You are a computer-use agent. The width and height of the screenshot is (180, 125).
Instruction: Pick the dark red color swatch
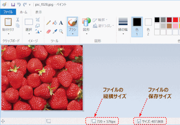click(x=169, y=20)
